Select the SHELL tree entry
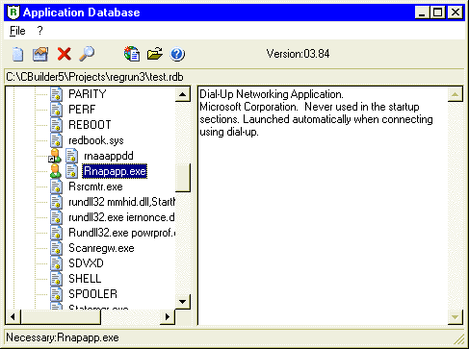The image size is (469, 349). click(x=85, y=279)
